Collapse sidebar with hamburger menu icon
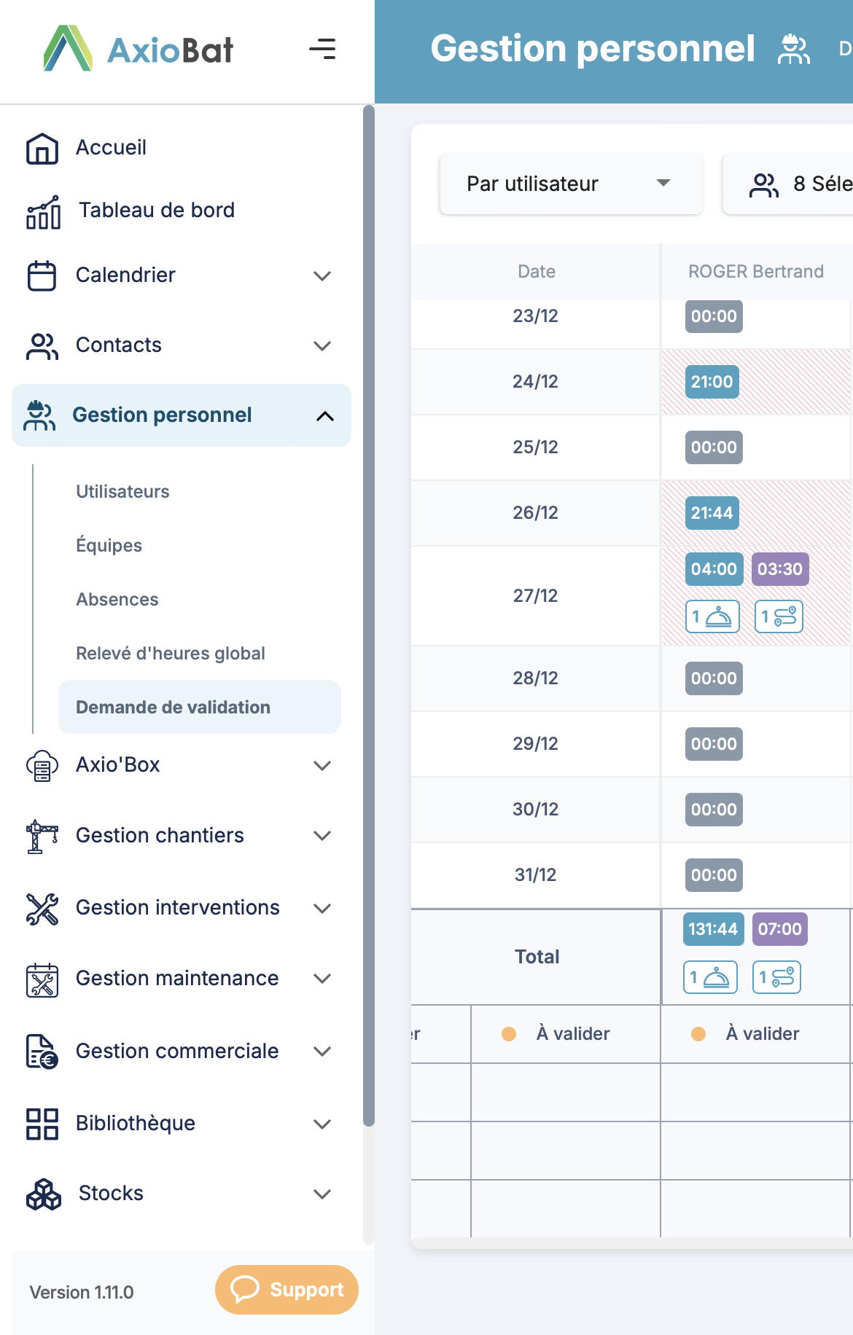 pos(322,50)
